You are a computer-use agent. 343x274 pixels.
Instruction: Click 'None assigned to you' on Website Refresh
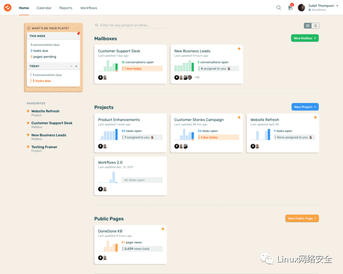(x=295, y=137)
